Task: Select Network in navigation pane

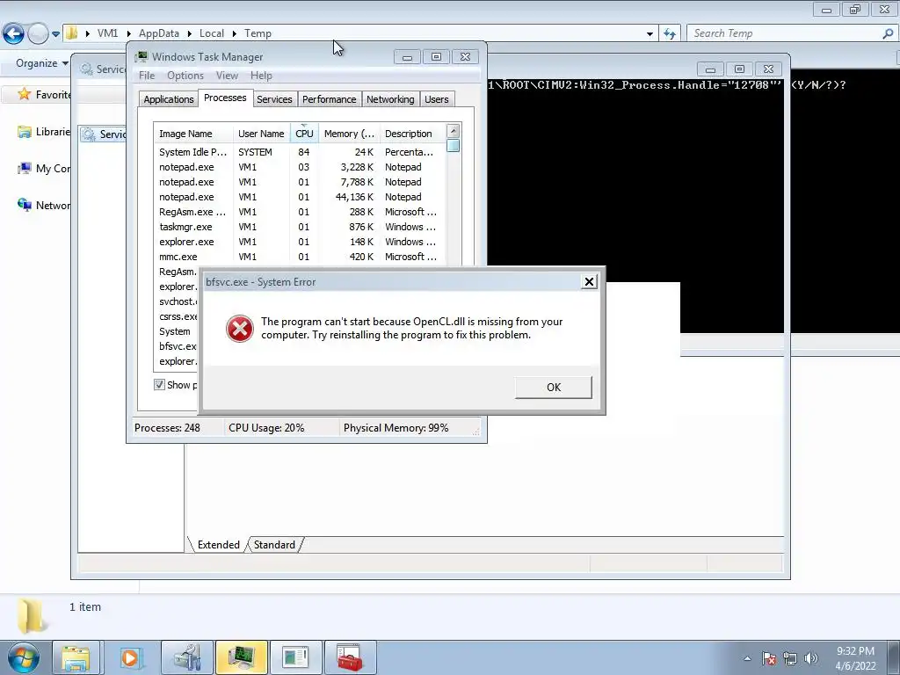Action: point(44,205)
